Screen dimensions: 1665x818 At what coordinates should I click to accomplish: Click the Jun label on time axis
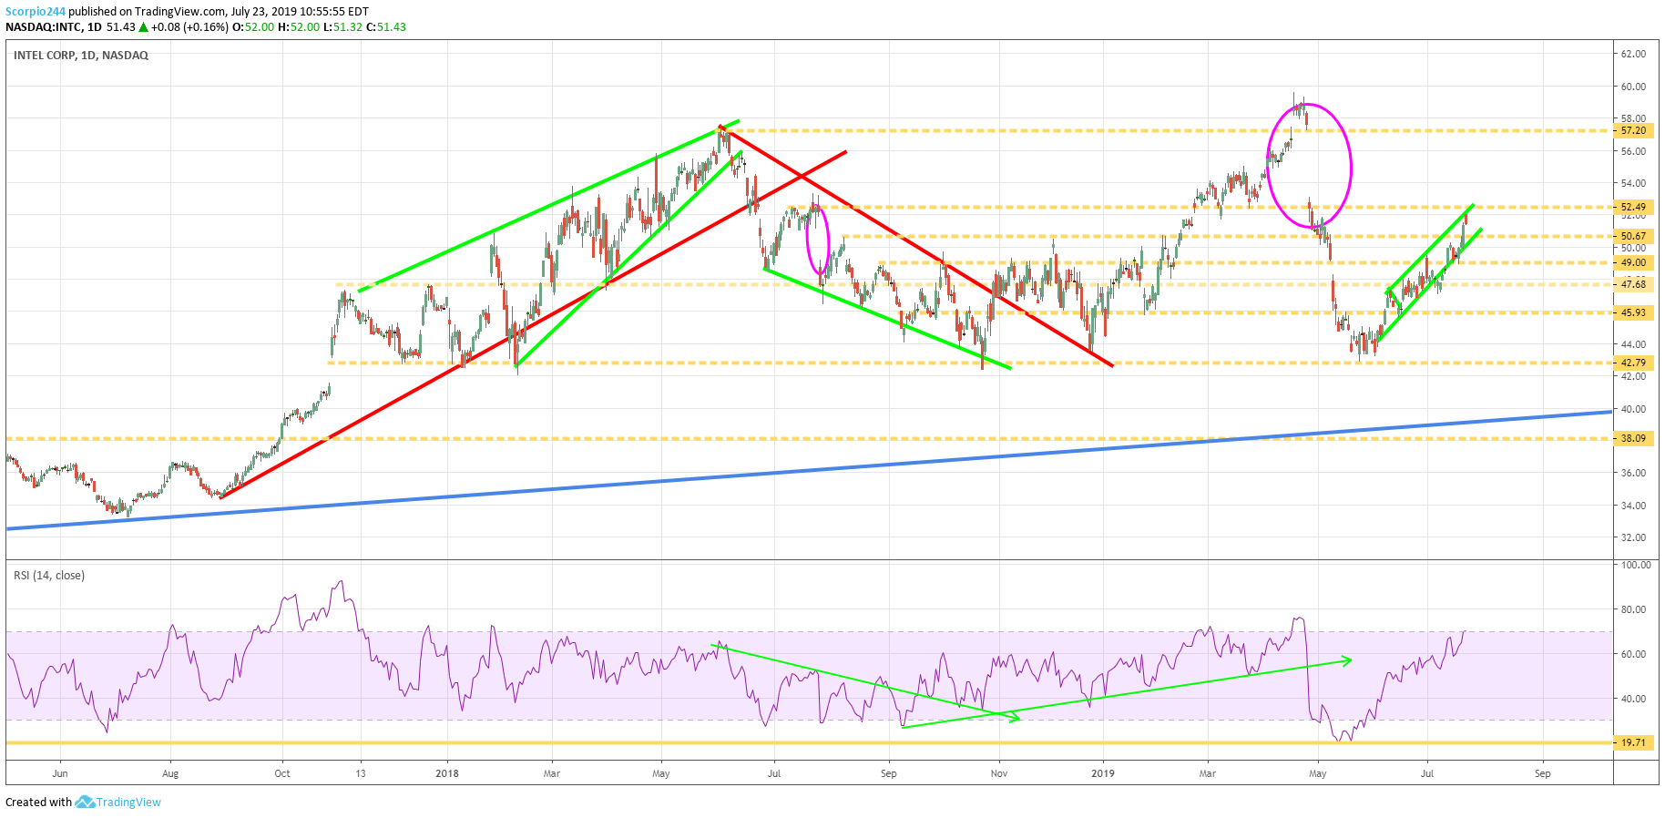tap(60, 773)
